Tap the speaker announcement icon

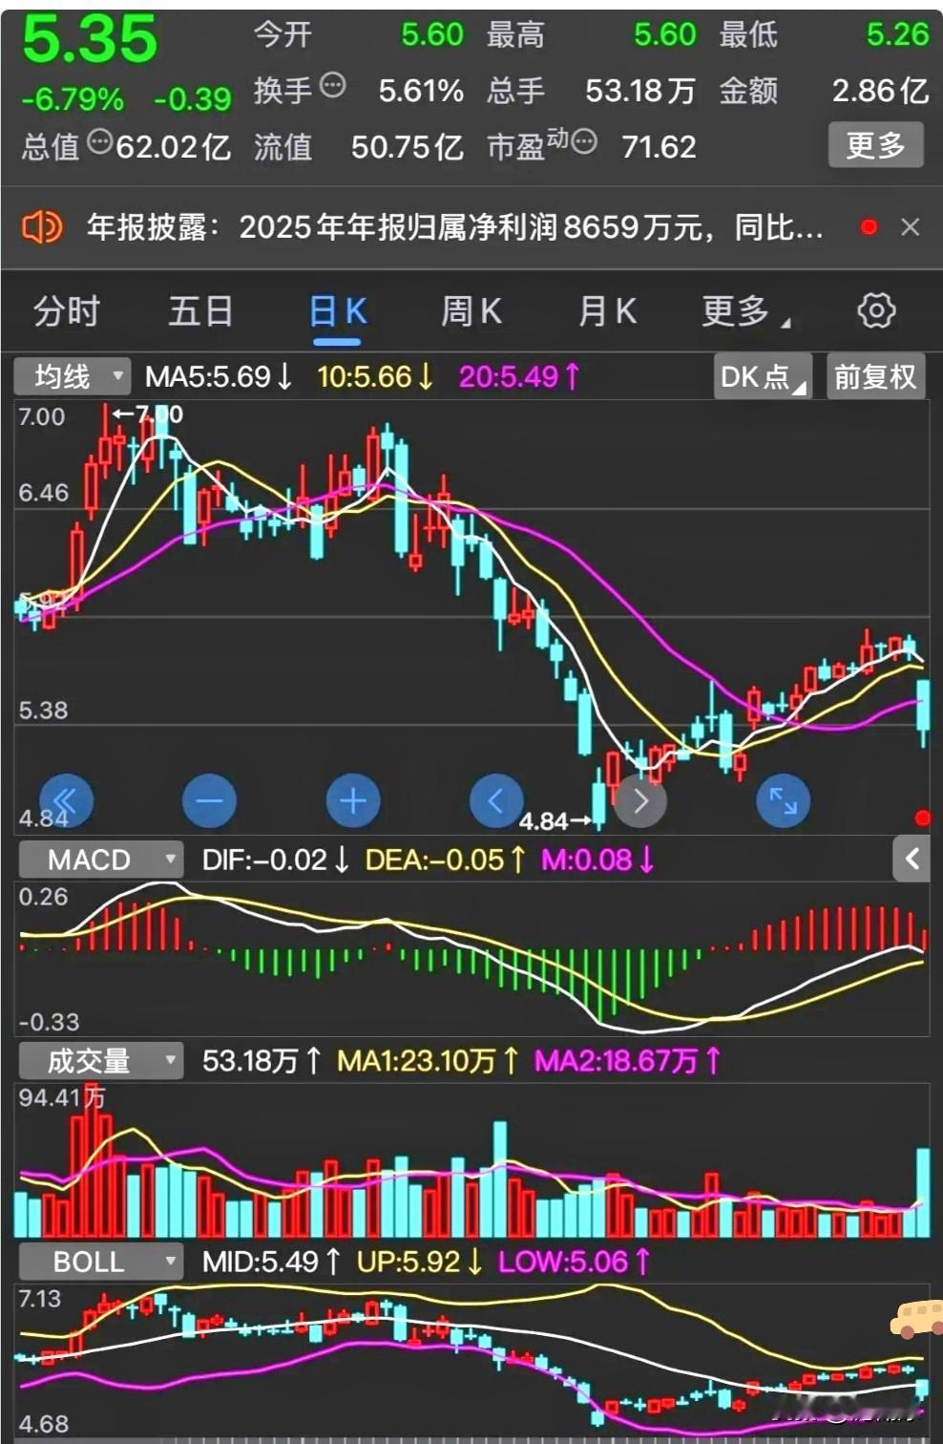click(42, 227)
